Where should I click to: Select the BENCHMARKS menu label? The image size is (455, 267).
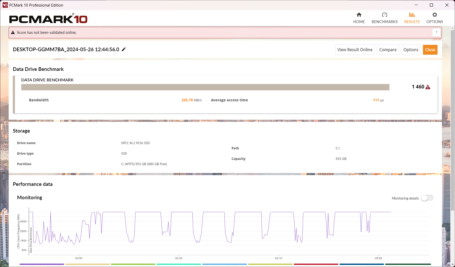tap(384, 22)
